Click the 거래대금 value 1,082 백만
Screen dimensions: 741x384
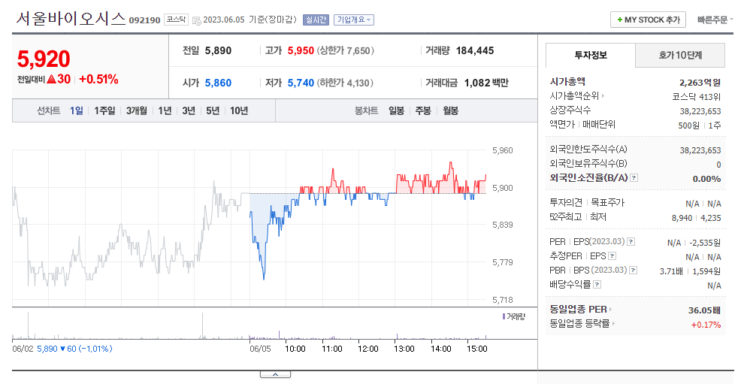pyautogui.click(x=486, y=83)
